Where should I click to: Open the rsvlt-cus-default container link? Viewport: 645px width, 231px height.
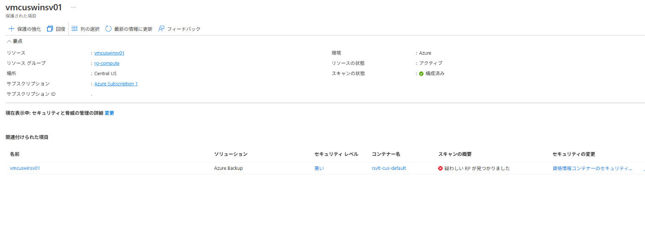(x=388, y=168)
